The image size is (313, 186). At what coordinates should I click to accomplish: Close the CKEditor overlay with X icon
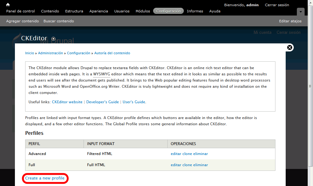coord(289,47)
